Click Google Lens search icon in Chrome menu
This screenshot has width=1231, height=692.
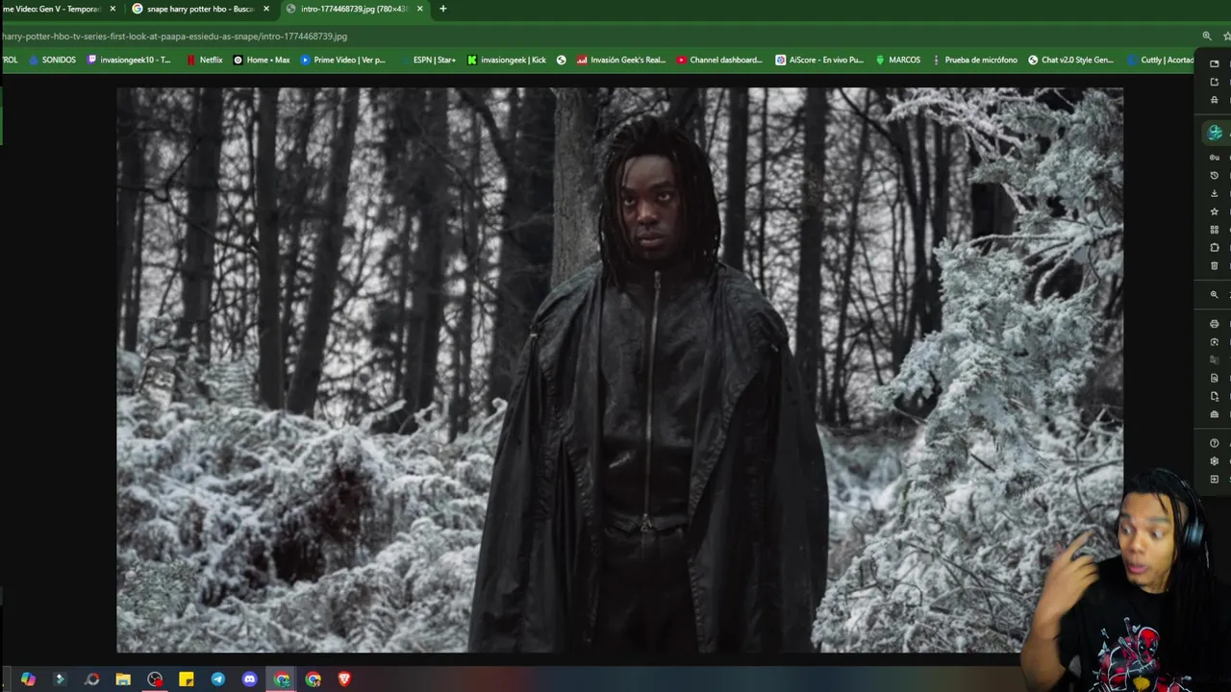click(1215, 342)
